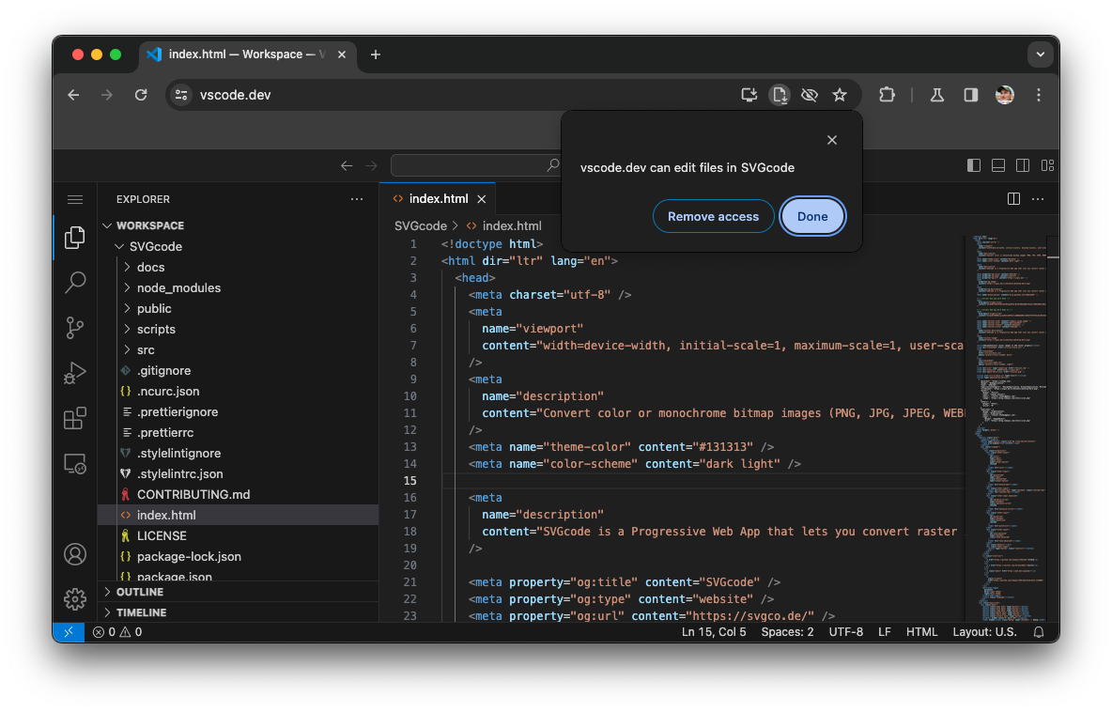Open the Application Menu with the hamburger icon
The image size is (1112, 712).
(75, 198)
